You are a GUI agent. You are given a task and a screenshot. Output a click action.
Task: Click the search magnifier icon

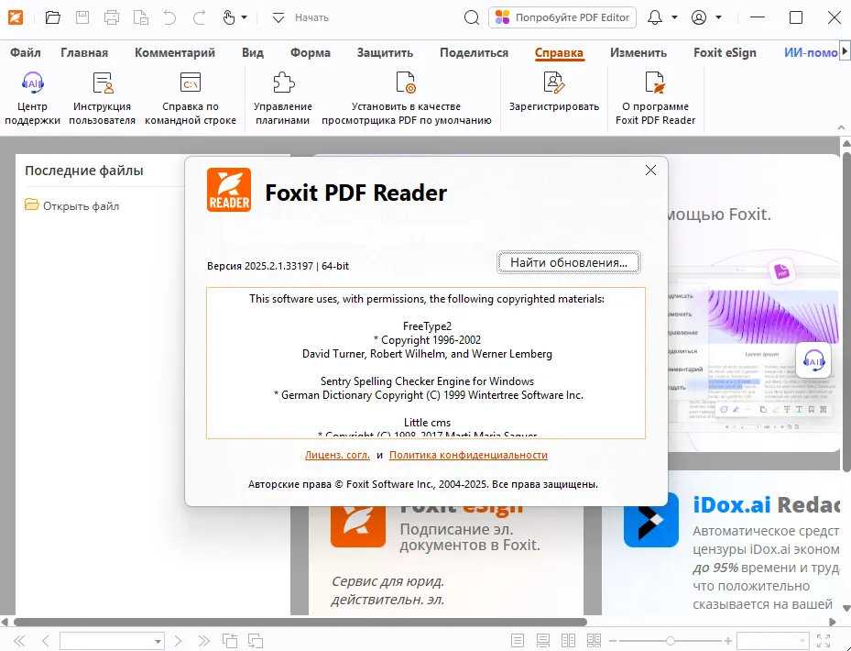471,17
